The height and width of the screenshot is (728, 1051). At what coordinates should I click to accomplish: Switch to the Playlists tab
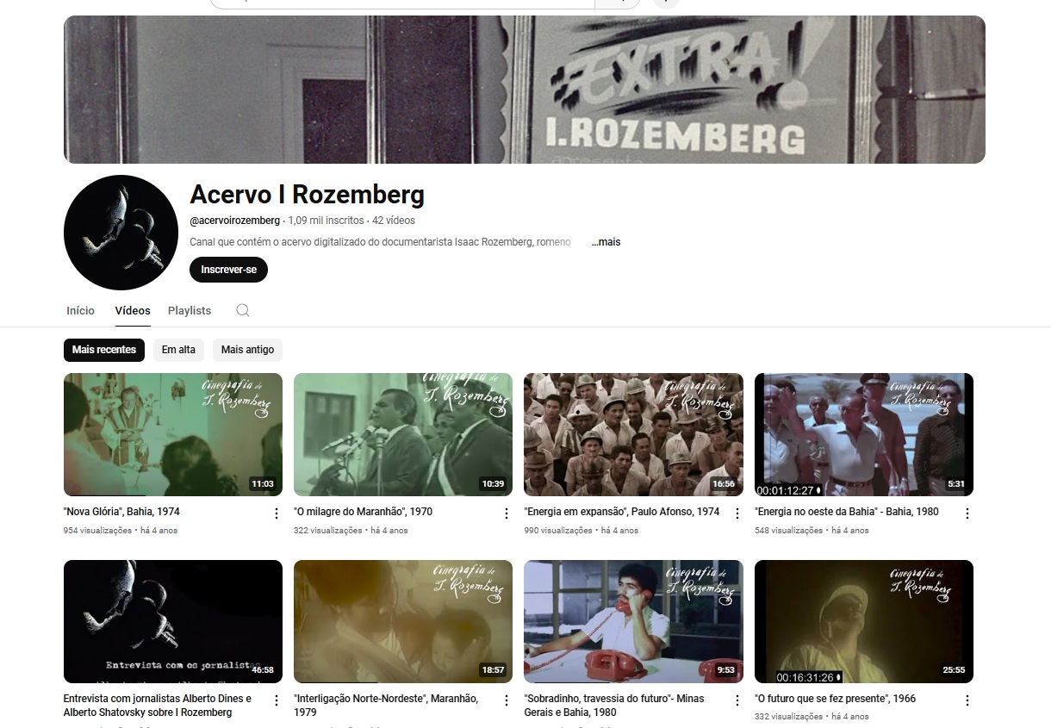(x=190, y=310)
